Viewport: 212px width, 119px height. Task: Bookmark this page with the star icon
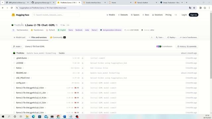tap(194, 8)
